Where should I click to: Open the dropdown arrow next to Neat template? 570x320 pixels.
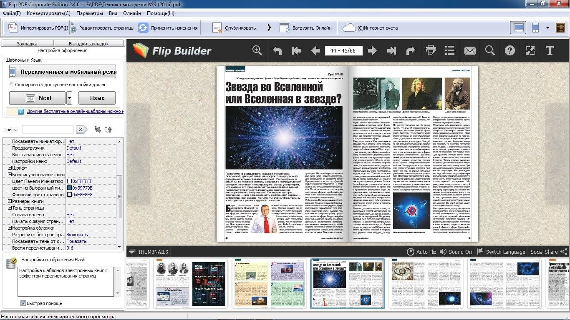[x=69, y=98]
